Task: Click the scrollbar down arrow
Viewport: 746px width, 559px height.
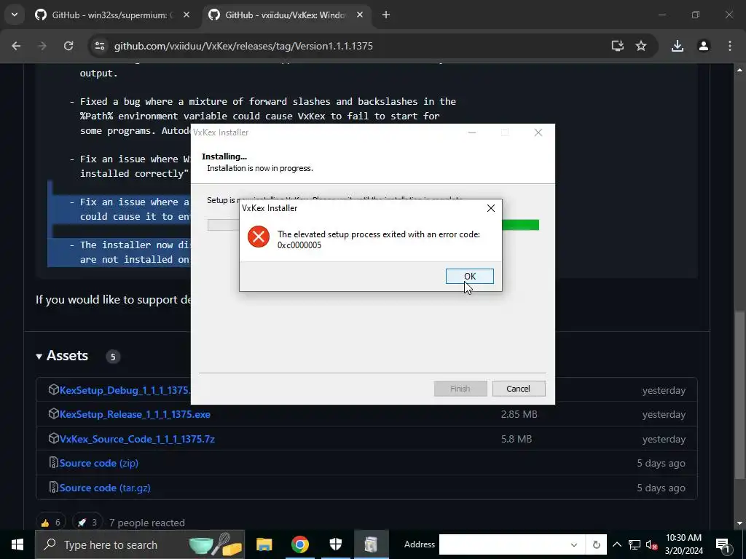Action: pos(739,523)
